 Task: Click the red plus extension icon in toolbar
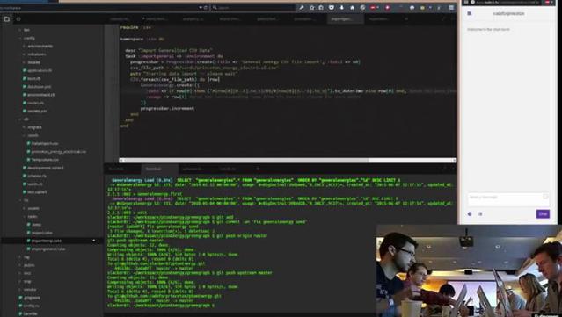point(388,8)
